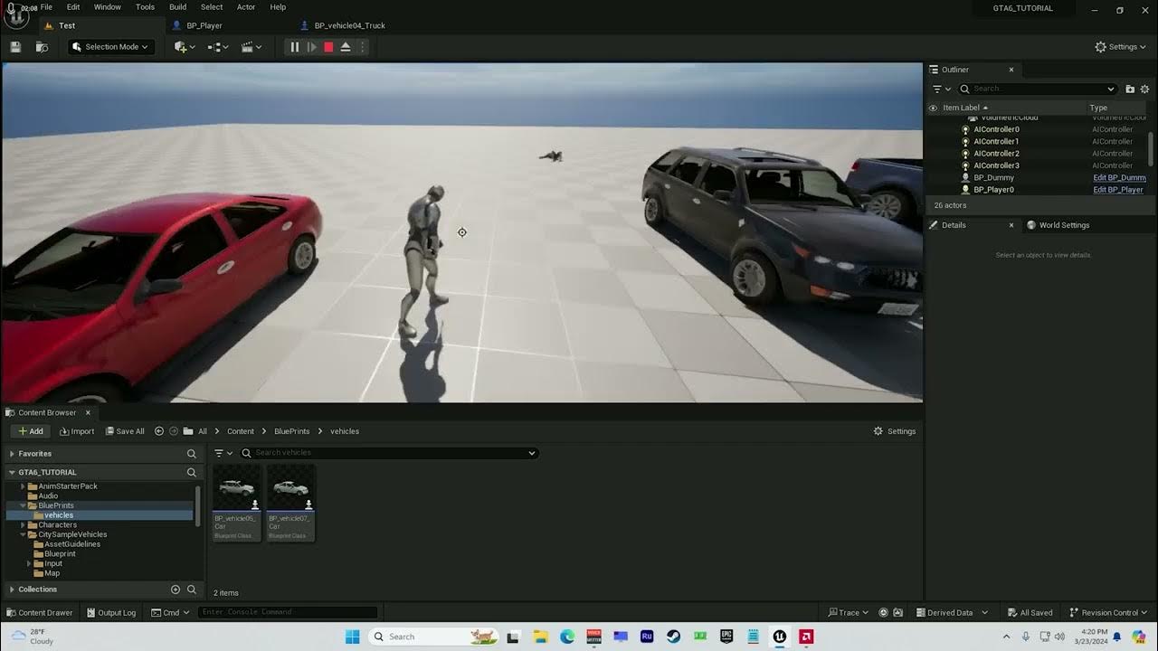Click the Import button
Viewport: 1158px width, 651px height.
(x=77, y=431)
